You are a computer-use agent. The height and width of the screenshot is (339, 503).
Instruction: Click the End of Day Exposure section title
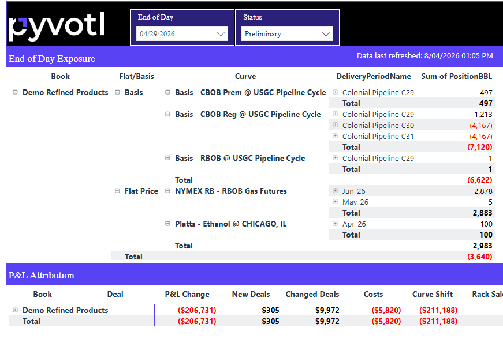pos(51,59)
